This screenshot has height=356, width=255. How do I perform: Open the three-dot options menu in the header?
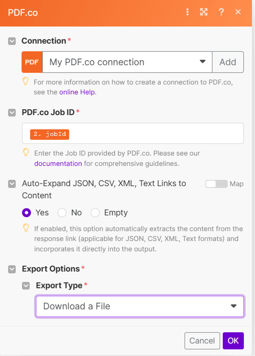coord(187,12)
